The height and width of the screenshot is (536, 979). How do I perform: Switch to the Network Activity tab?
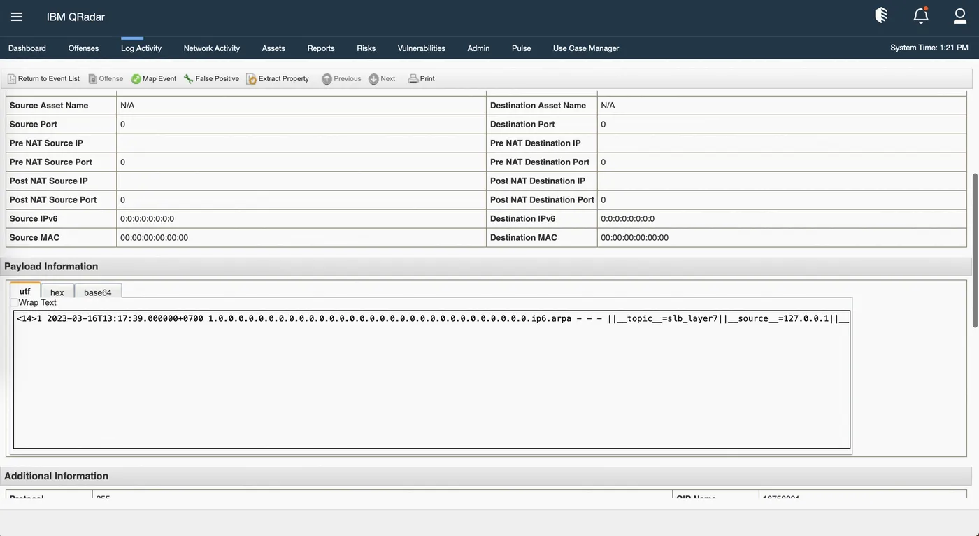pyautogui.click(x=212, y=48)
